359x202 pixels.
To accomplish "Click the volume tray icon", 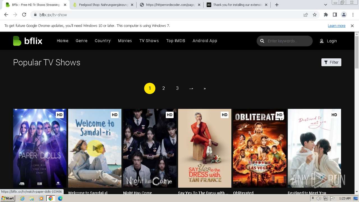I will 319,198.
